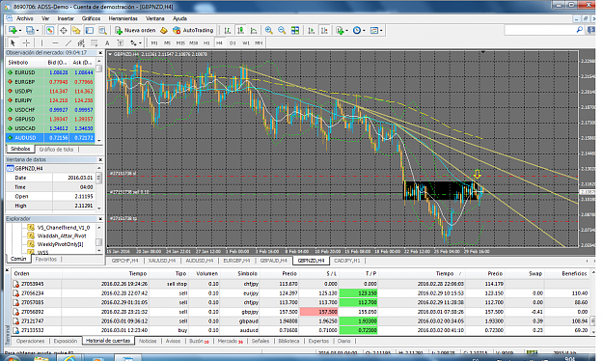Screen dimensions: 603x361
Task: Select the text label tool marked T
Action: [120, 42]
